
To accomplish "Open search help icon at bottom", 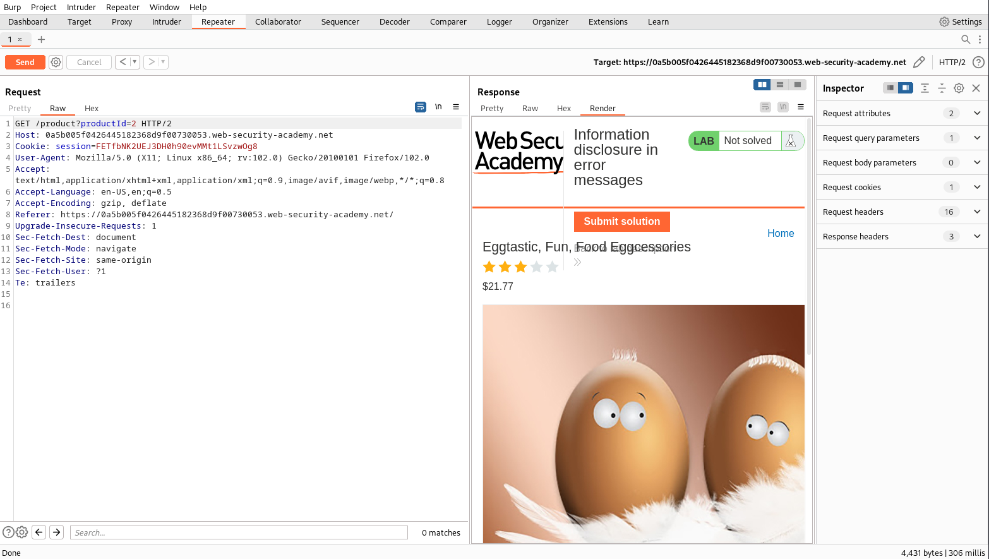I will [x=8, y=532].
